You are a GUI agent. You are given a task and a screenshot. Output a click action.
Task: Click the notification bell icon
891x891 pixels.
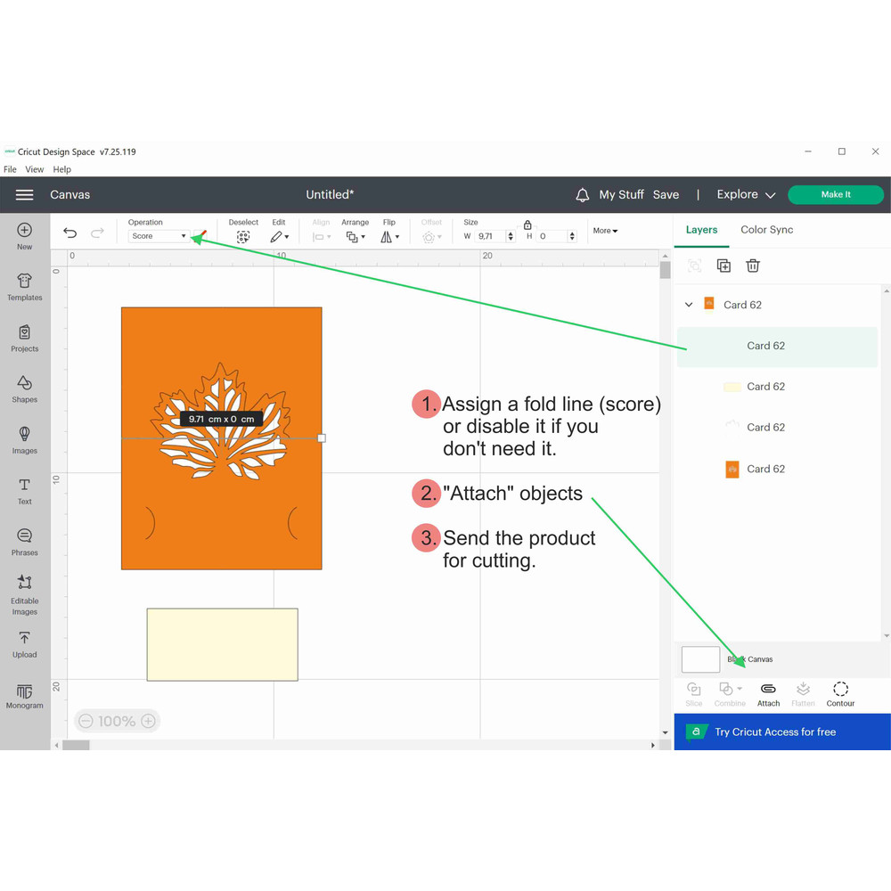pyautogui.click(x=582, y=195)
